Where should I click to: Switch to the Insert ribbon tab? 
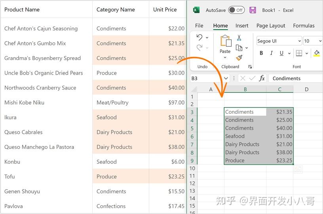tap(242, 26)
